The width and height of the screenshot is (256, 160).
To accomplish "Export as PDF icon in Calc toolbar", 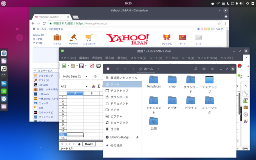I will click(x=92, y=66).
